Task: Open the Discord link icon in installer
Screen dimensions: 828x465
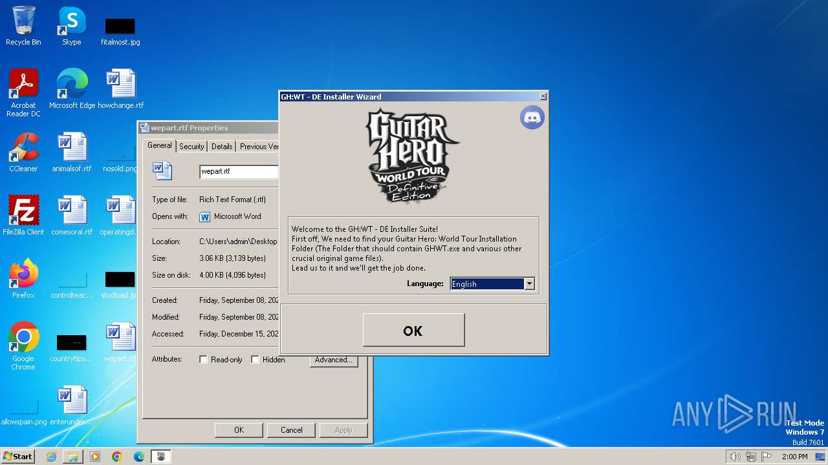Action: coord(532,118)
